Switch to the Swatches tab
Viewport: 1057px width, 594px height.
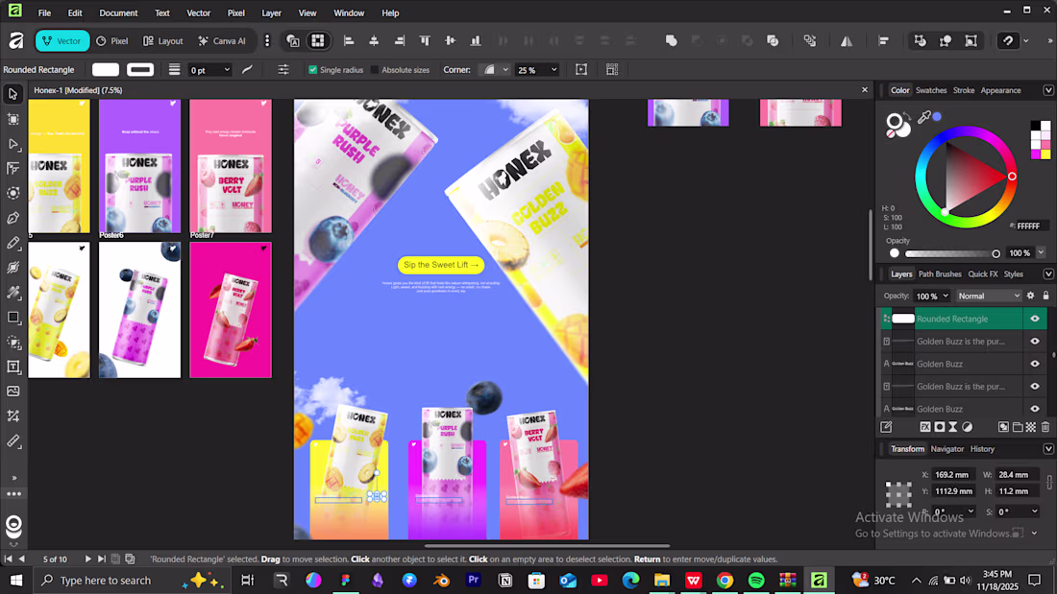tap(930, 90)
